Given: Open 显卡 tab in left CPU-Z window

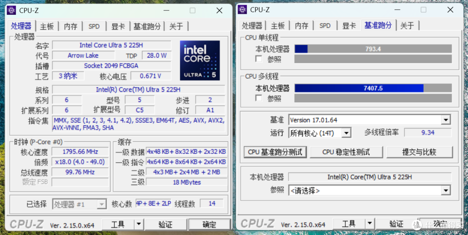Looking at the screenshot, I should [118, 26].
